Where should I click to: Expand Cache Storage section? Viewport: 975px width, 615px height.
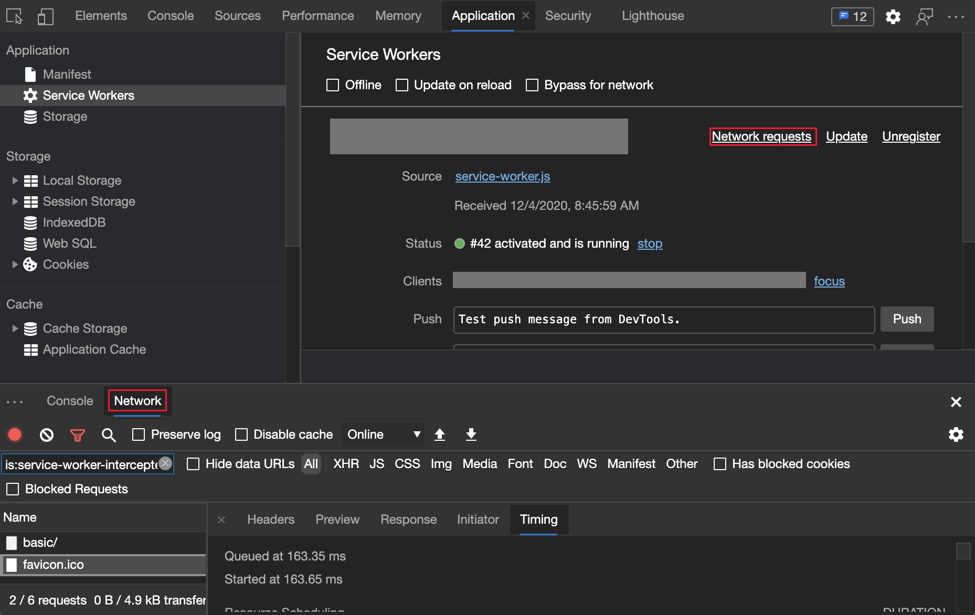pyautogui.click(x=14, y=328)
